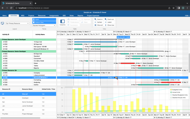Reload the ScheduleJS page

pyautogui.click(x=11, y=8)
